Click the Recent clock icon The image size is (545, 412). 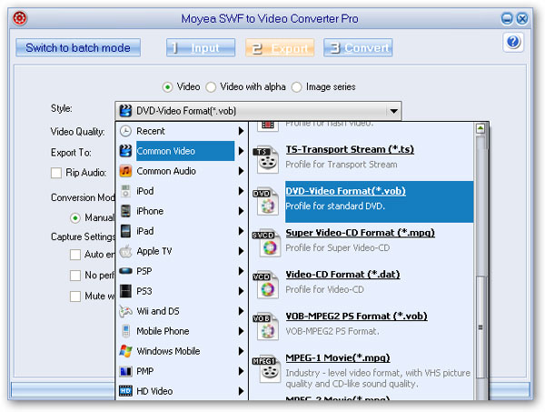(x=125, y=131)
